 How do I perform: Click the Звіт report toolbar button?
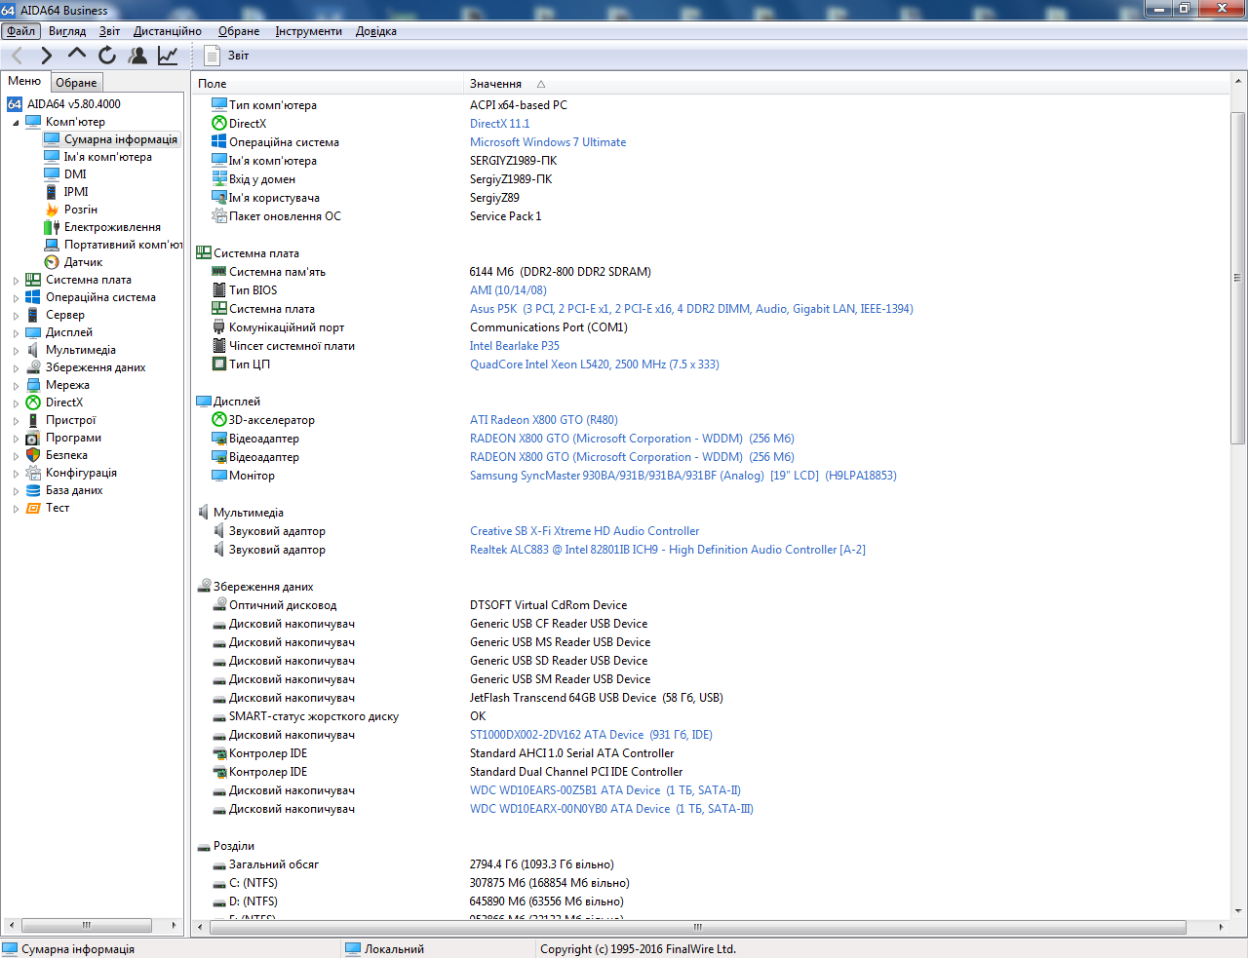point(226,56)
